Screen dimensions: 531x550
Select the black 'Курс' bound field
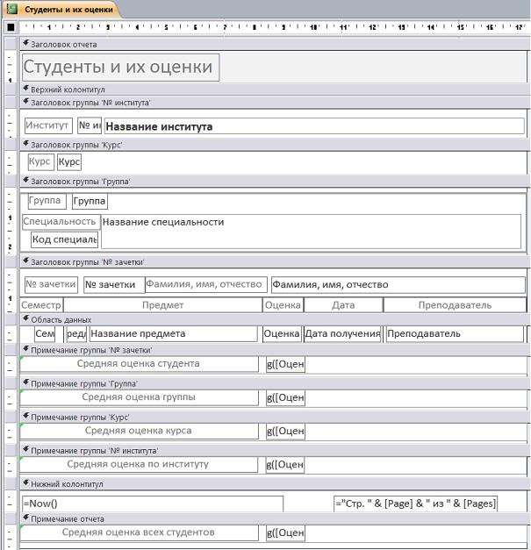(x=69, y=162)
